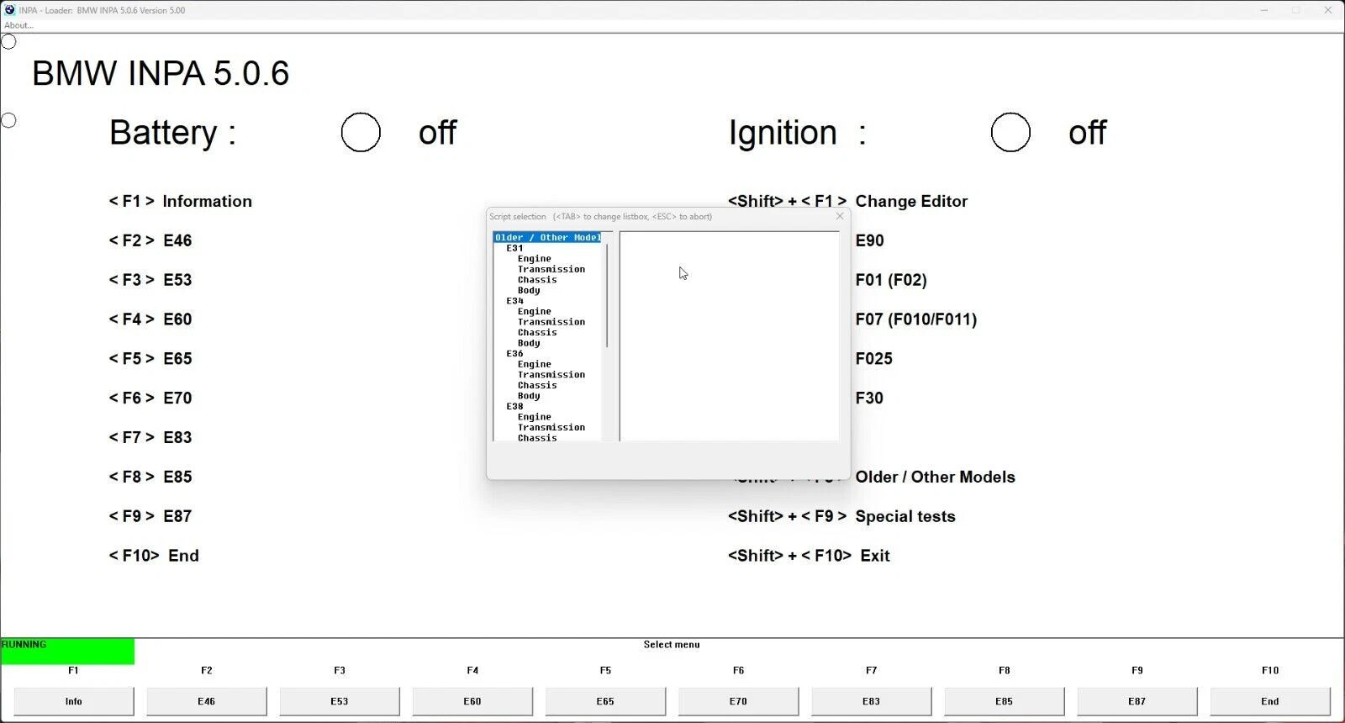
Task: Close the INPA main window
Action: coord(1328,10)
